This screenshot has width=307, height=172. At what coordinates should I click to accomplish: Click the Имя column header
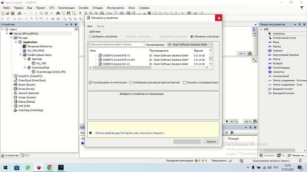point(93,51)
